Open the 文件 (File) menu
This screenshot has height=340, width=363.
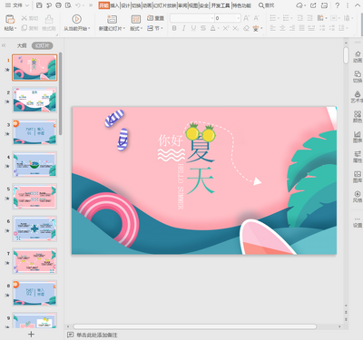(x=17, y=5)
